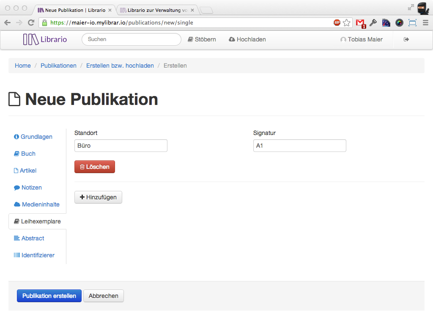Open the Gmail notifier icon in the toolbar
This screenshot has height=325, width=433.
pyautogui.click(x=360, y=22)
